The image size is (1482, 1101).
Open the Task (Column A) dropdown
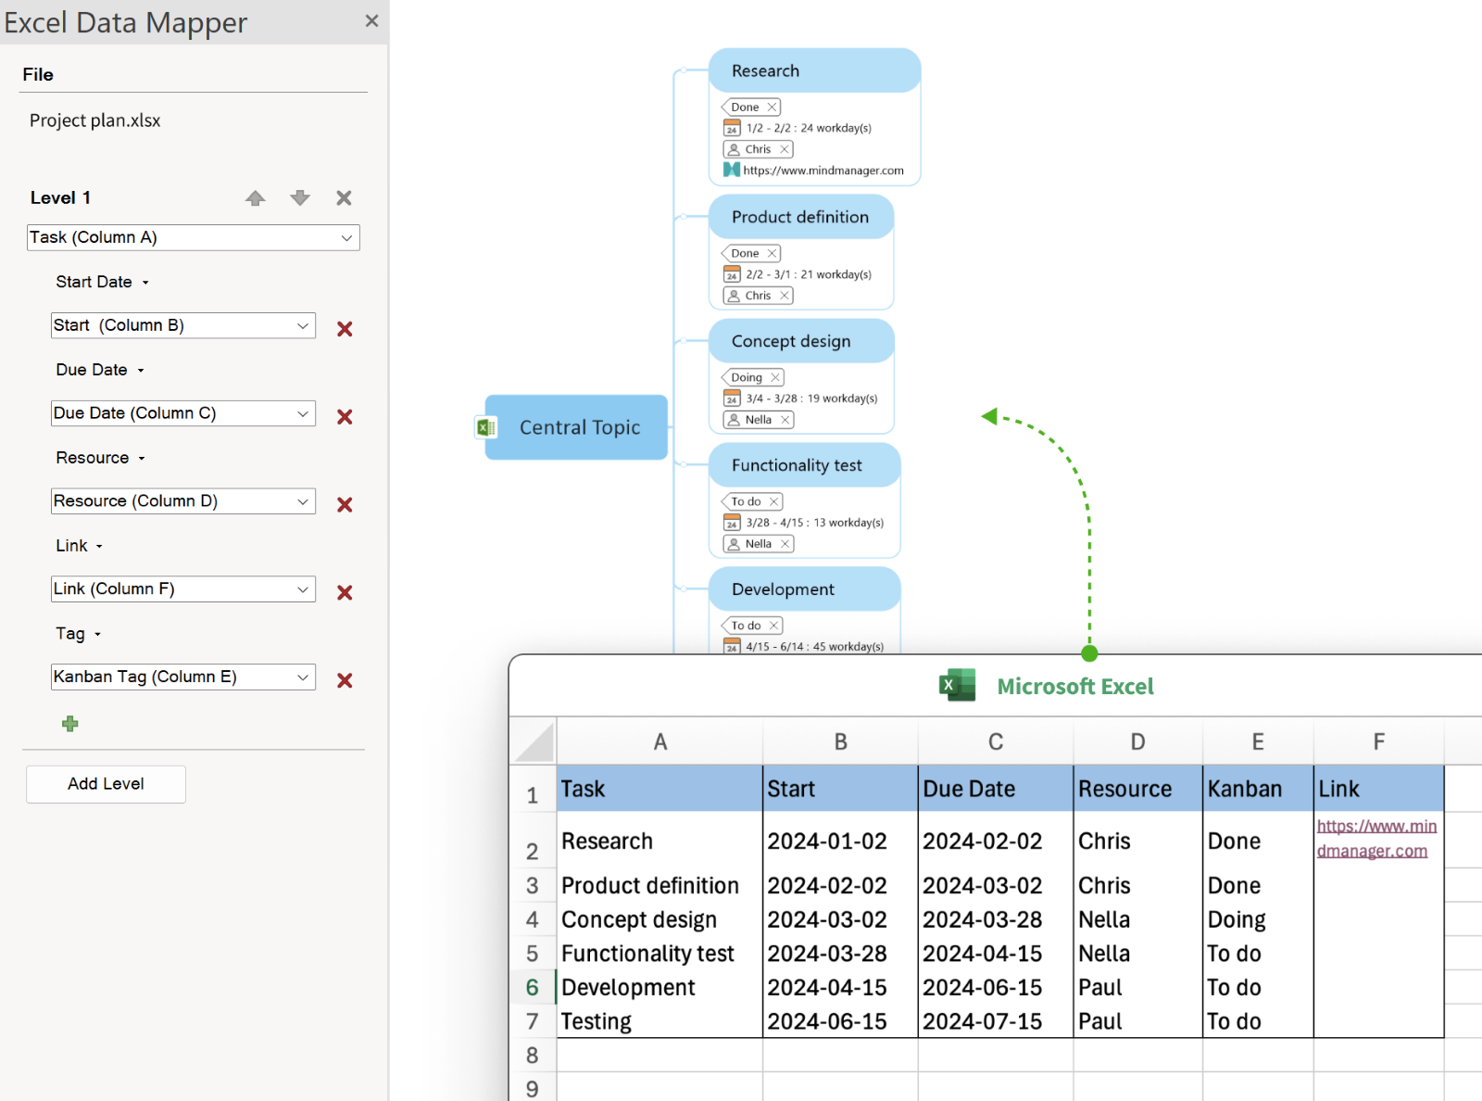tap(346, 238)
